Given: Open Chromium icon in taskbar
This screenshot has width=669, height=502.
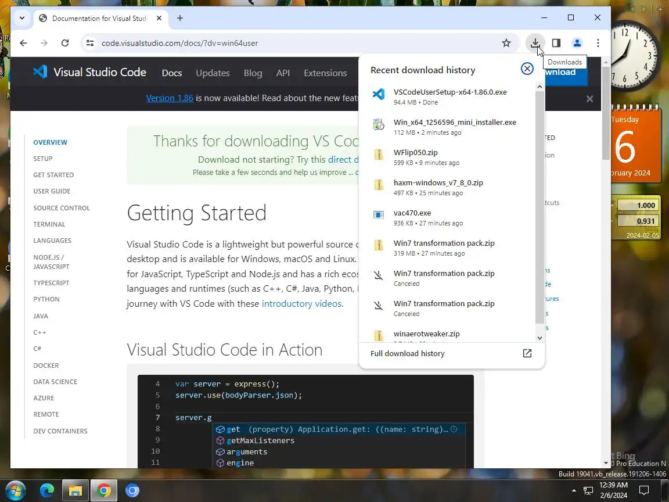Looking at the screenshot, I should pyautogui.click(x=132, y=491).
